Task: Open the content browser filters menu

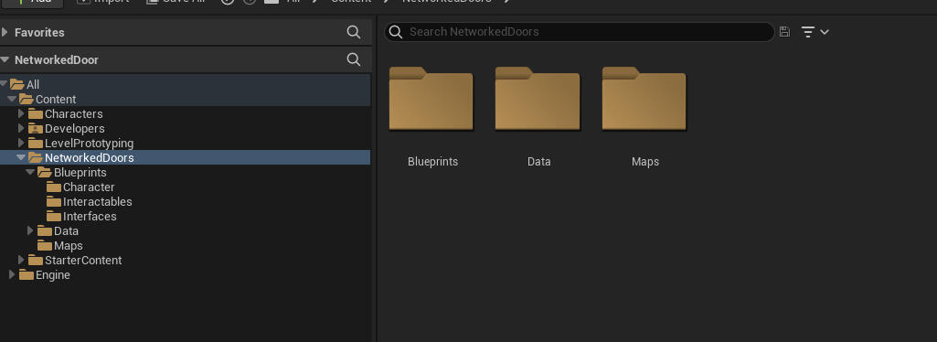Action: (x=815, y=32)
